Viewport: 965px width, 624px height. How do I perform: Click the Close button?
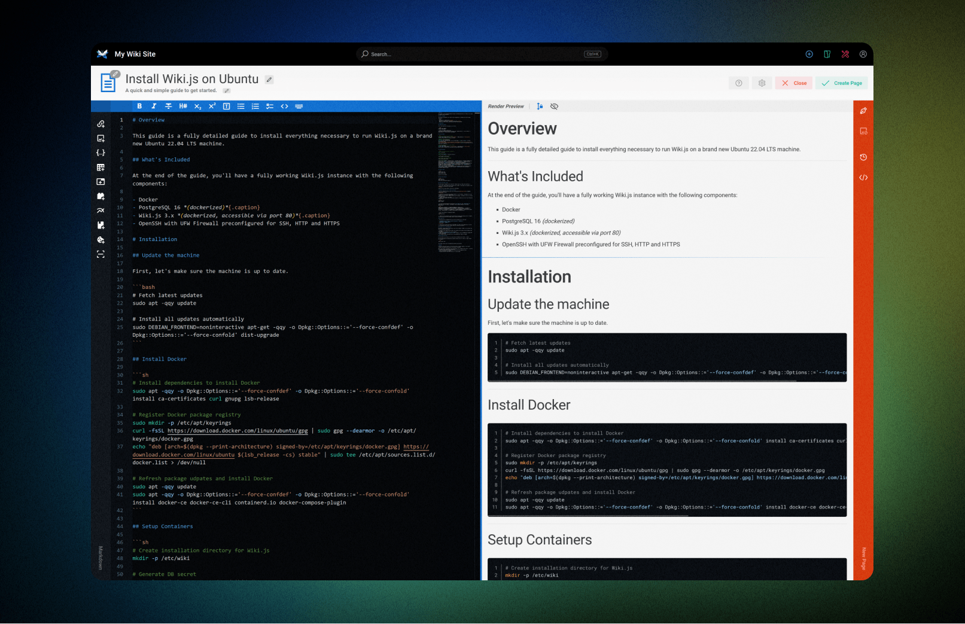pos(794,83)
